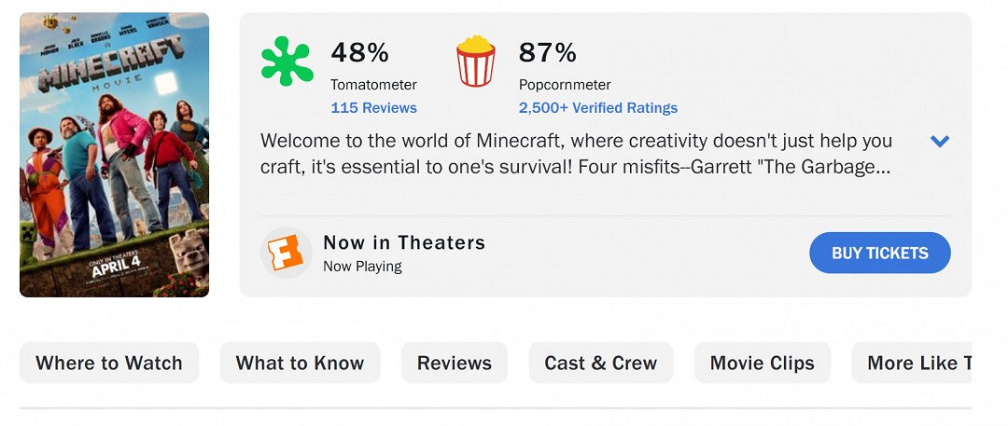The width and height of the screenshot is (1008, 426).
Task: Switch to the Movie Clips tab
Action: pyautogui.click(x=763, y=363)
